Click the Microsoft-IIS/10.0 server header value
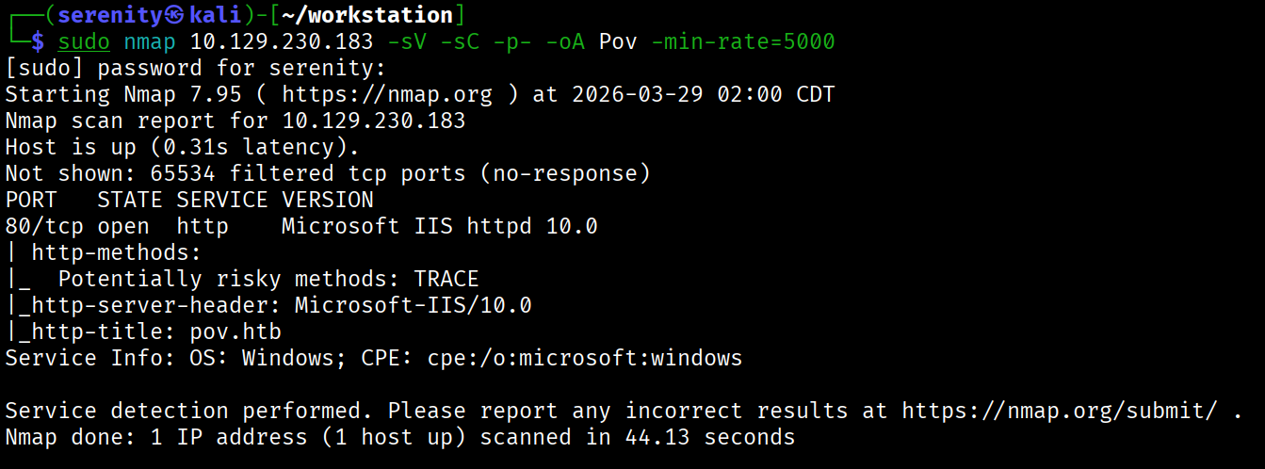The image size is (1265, 469). pos(414,305)
